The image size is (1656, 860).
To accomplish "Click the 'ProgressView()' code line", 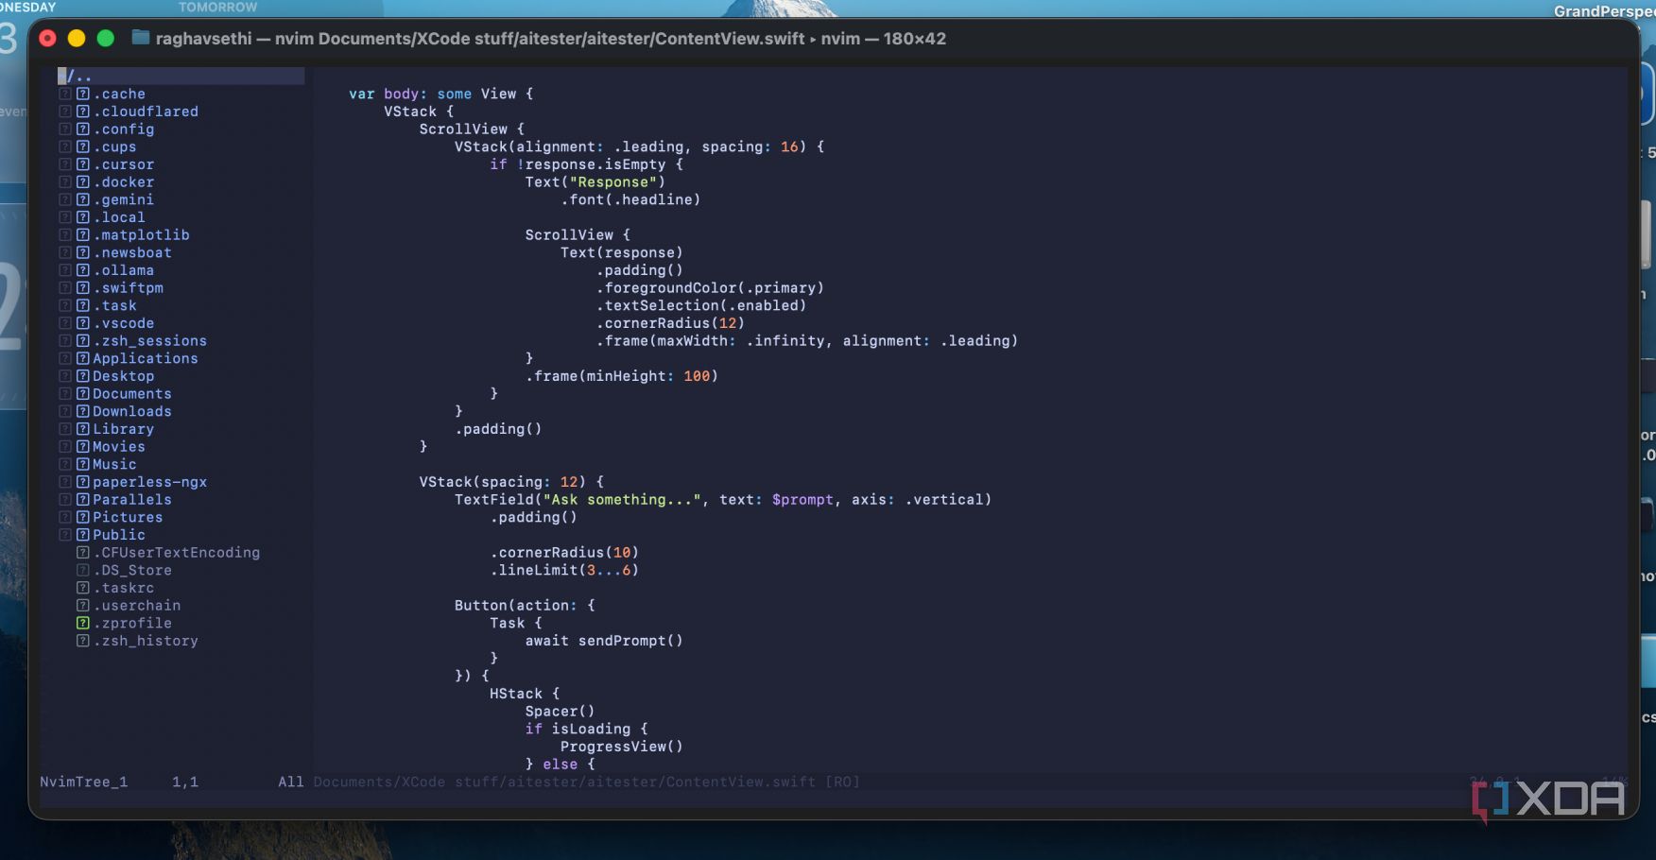I will pyautogui.click(x=621, y=747).
